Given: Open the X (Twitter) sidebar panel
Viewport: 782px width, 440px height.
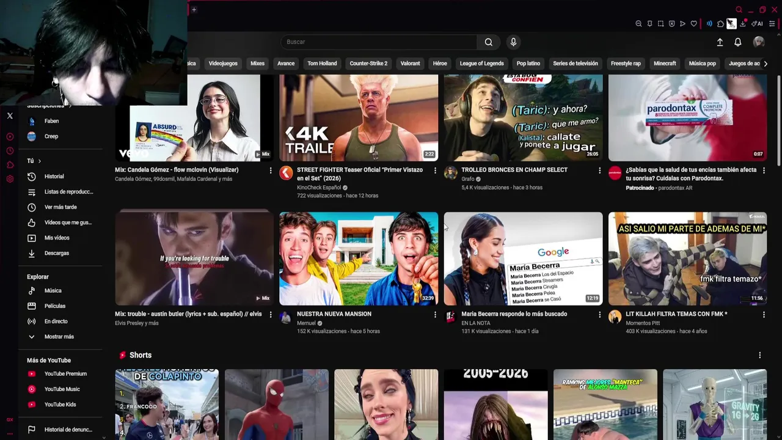Looking at the screenshot, I should click(10, 116).
